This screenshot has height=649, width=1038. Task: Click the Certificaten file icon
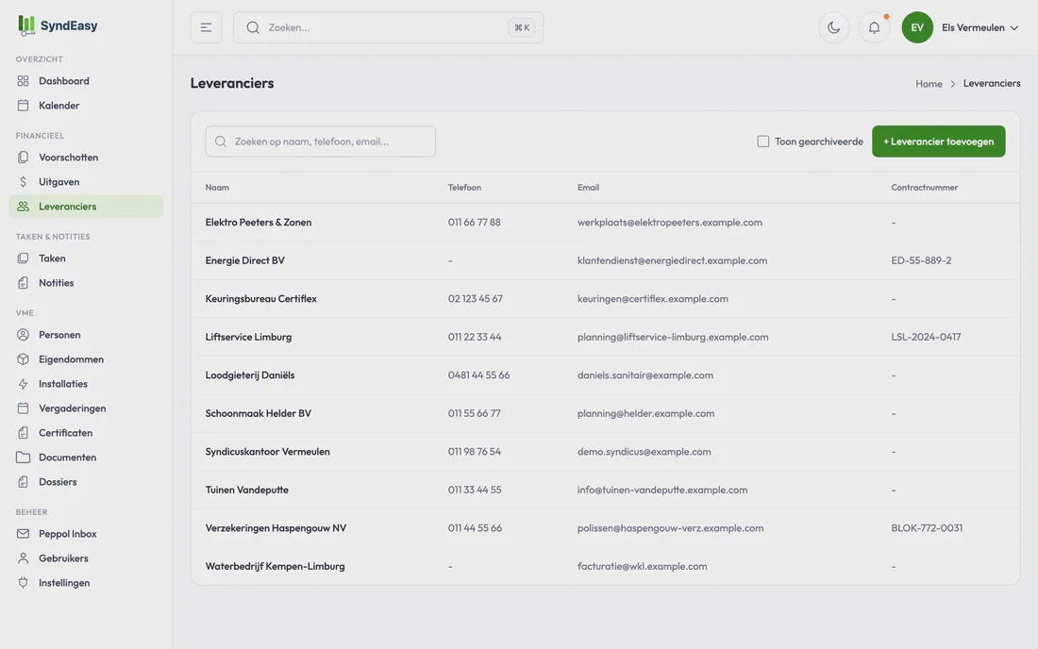24,433
